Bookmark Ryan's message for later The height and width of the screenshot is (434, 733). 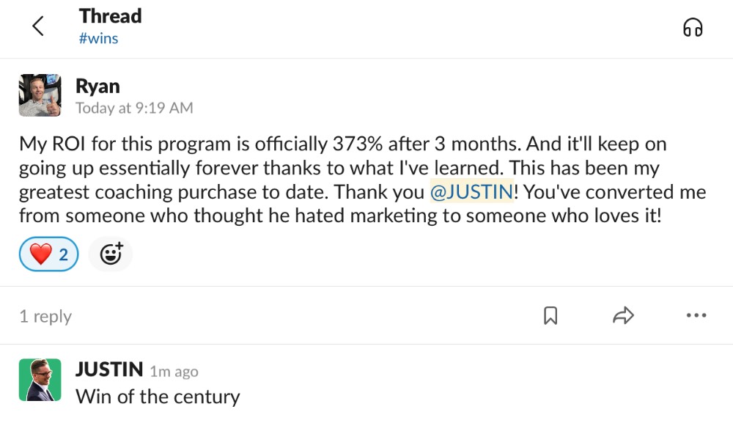point(550,316)
